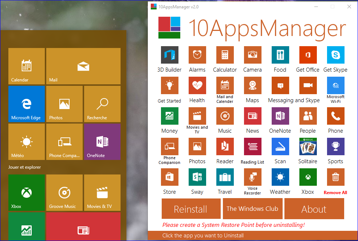Open The Windows Club link button
358x241 pixels.
(x=252, y=209)
